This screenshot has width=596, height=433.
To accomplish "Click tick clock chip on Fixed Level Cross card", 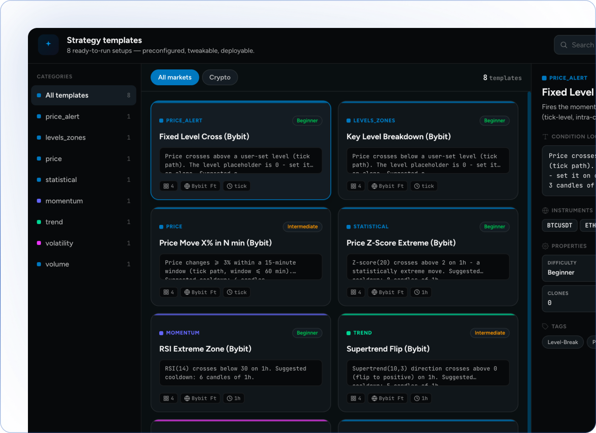I will coord(237,186).
